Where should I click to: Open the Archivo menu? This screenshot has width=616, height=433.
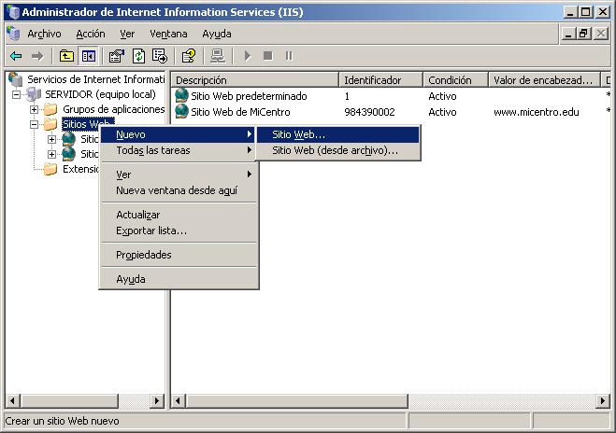pos(44,34)
